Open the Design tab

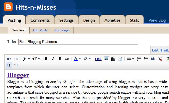click(89, 20)
